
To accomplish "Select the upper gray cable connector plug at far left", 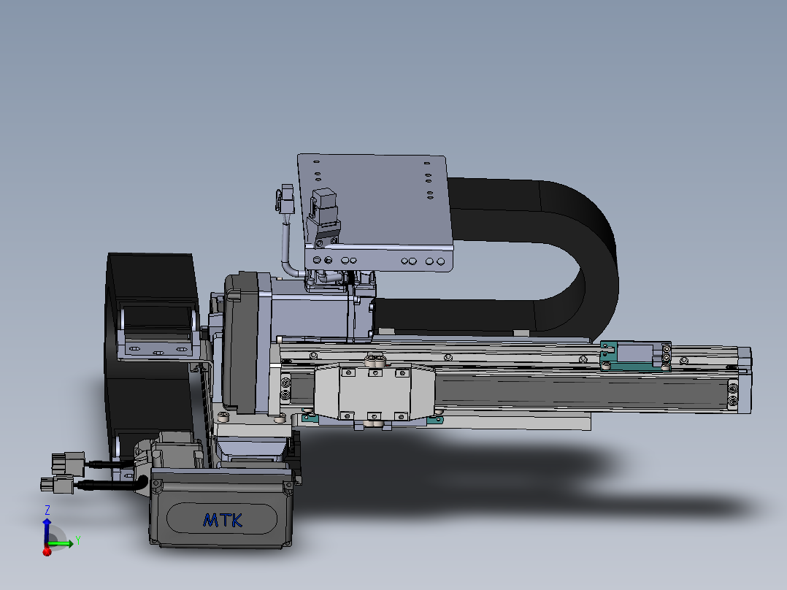I will (69, 463).
